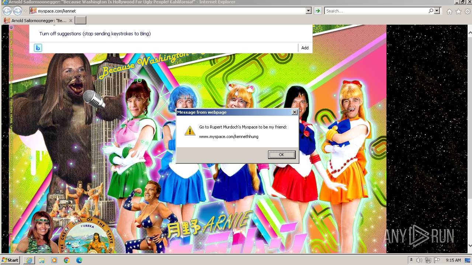Select the Arnold Sailormoonegger browser tab

[x=38, y=21]
